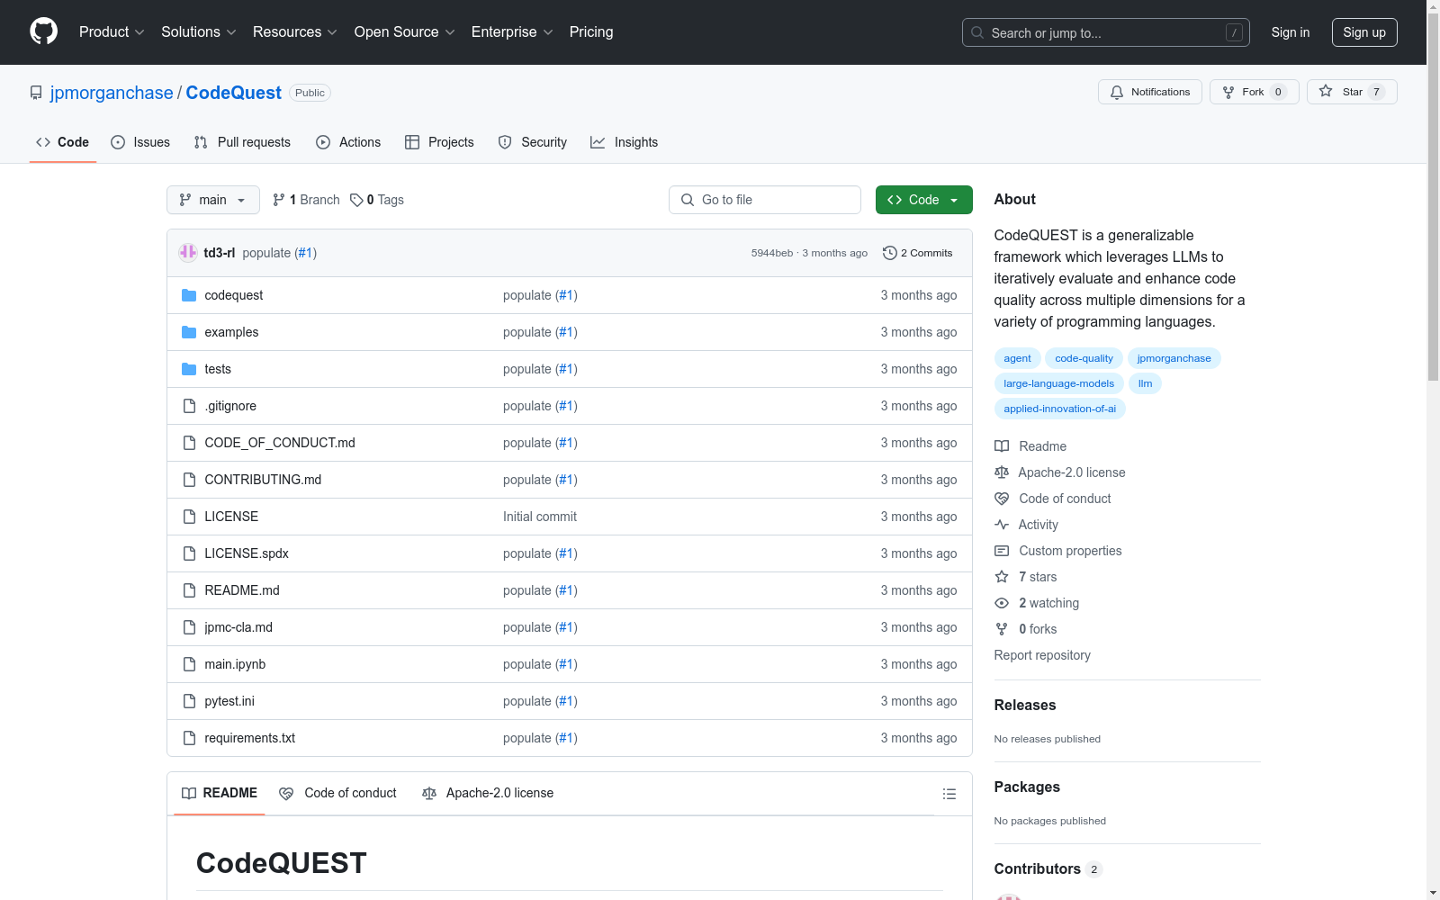This screenshot has width=1440, height=900.
Task: Open the Issues tab
Action: pyautogui.click(x=140, y=142)
